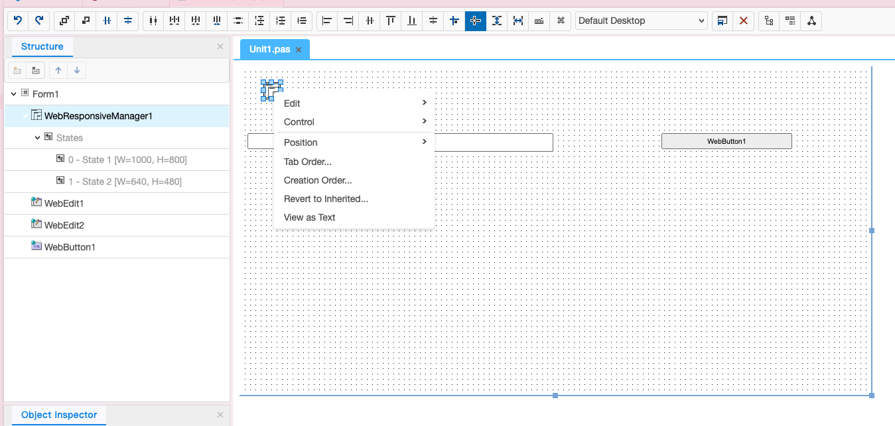895x426 pixels.
Task: Click the Save Desktop icon
Action: click(723, 21)
